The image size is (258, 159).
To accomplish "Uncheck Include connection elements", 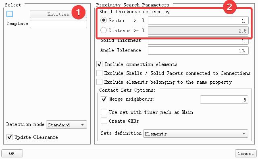I will click(100, 64).
